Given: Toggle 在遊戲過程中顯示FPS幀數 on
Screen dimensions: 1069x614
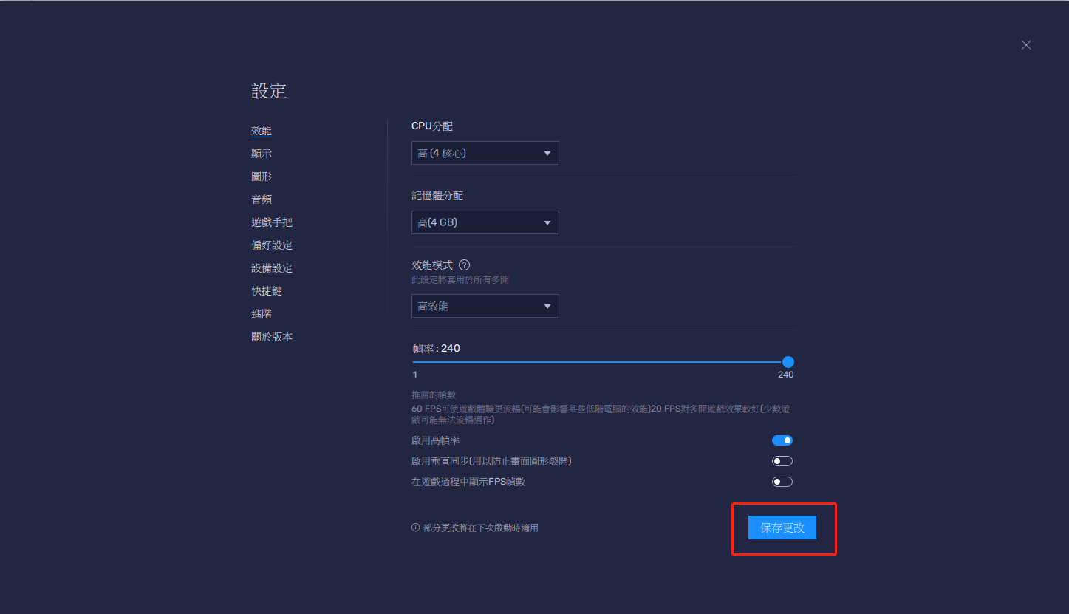Looking at the screenshot, I should [x=782, y=482].
